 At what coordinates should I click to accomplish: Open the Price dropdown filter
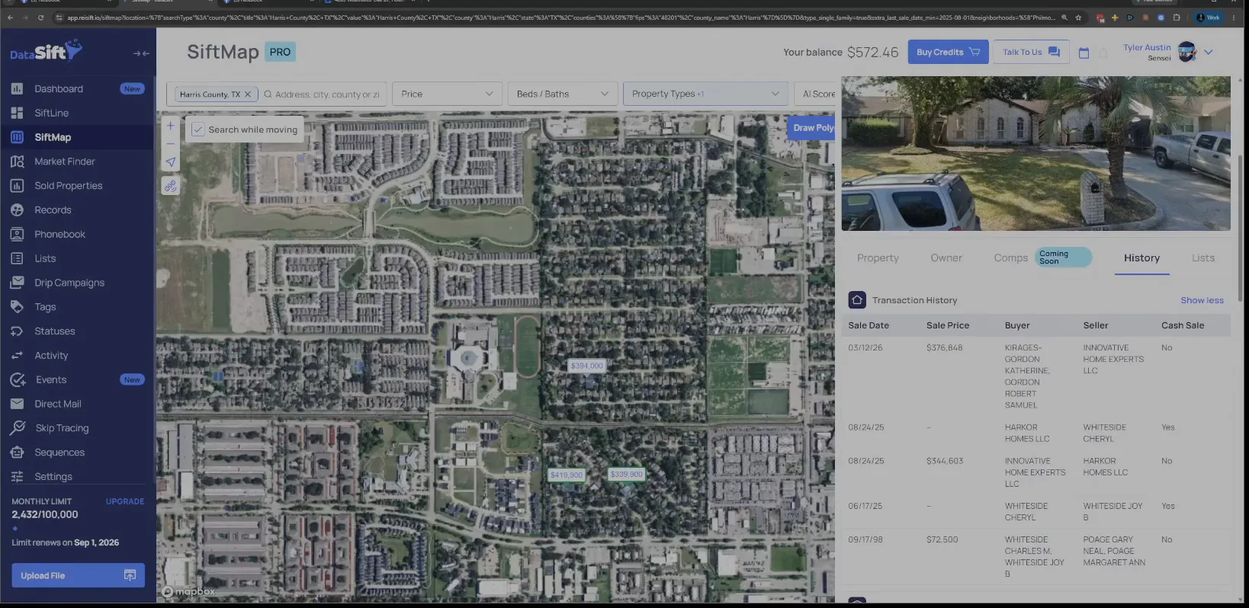tap(448, 94)
